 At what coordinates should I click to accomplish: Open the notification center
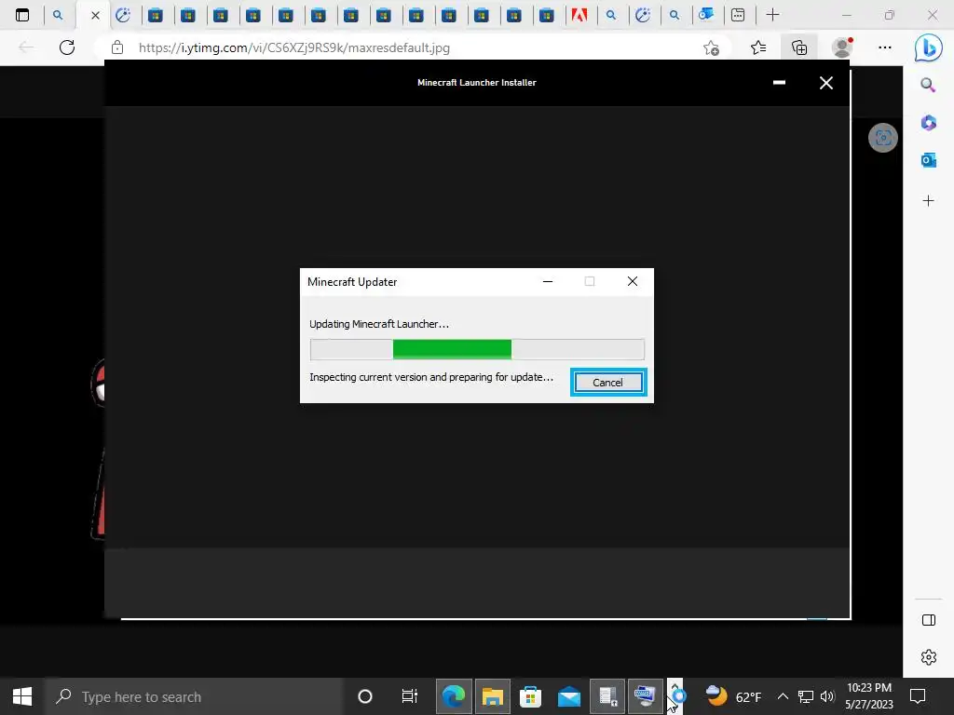coord(918,696)
